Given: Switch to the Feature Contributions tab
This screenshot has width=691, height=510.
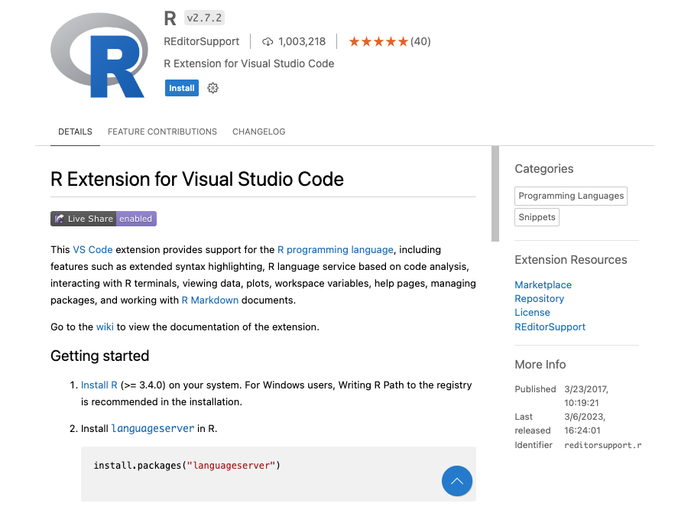Looking at the screenshot, I should pos(162,132).
